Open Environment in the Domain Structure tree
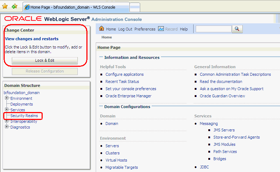The width and height of the screenshot is (280, 172). (21, 98)
